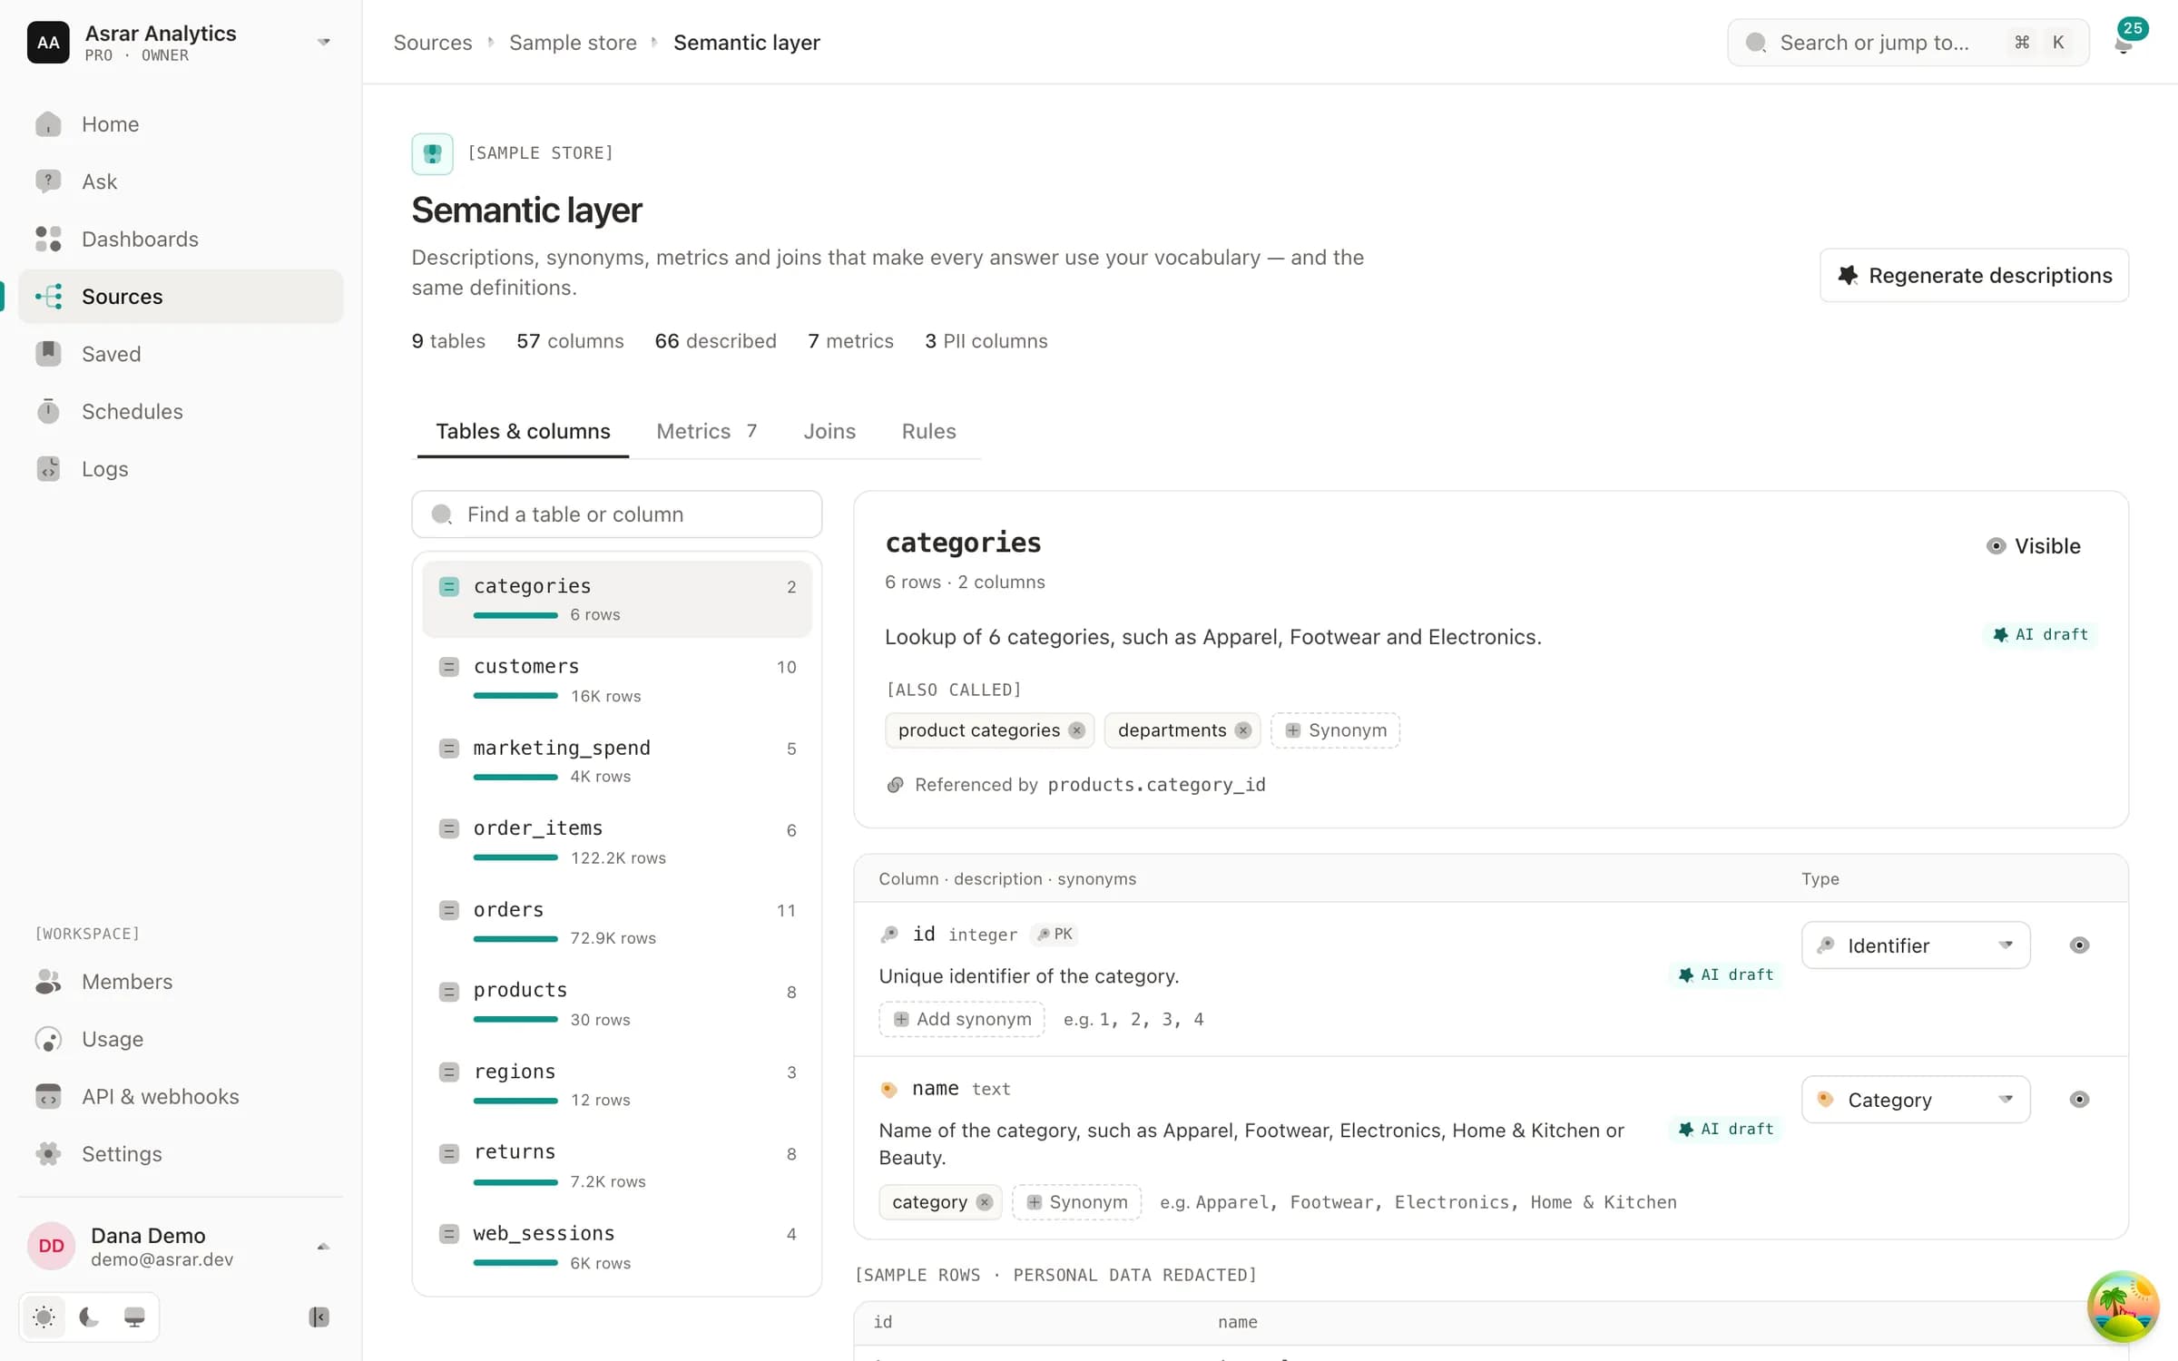Switch to the Rules tab

tap(928, 431)
